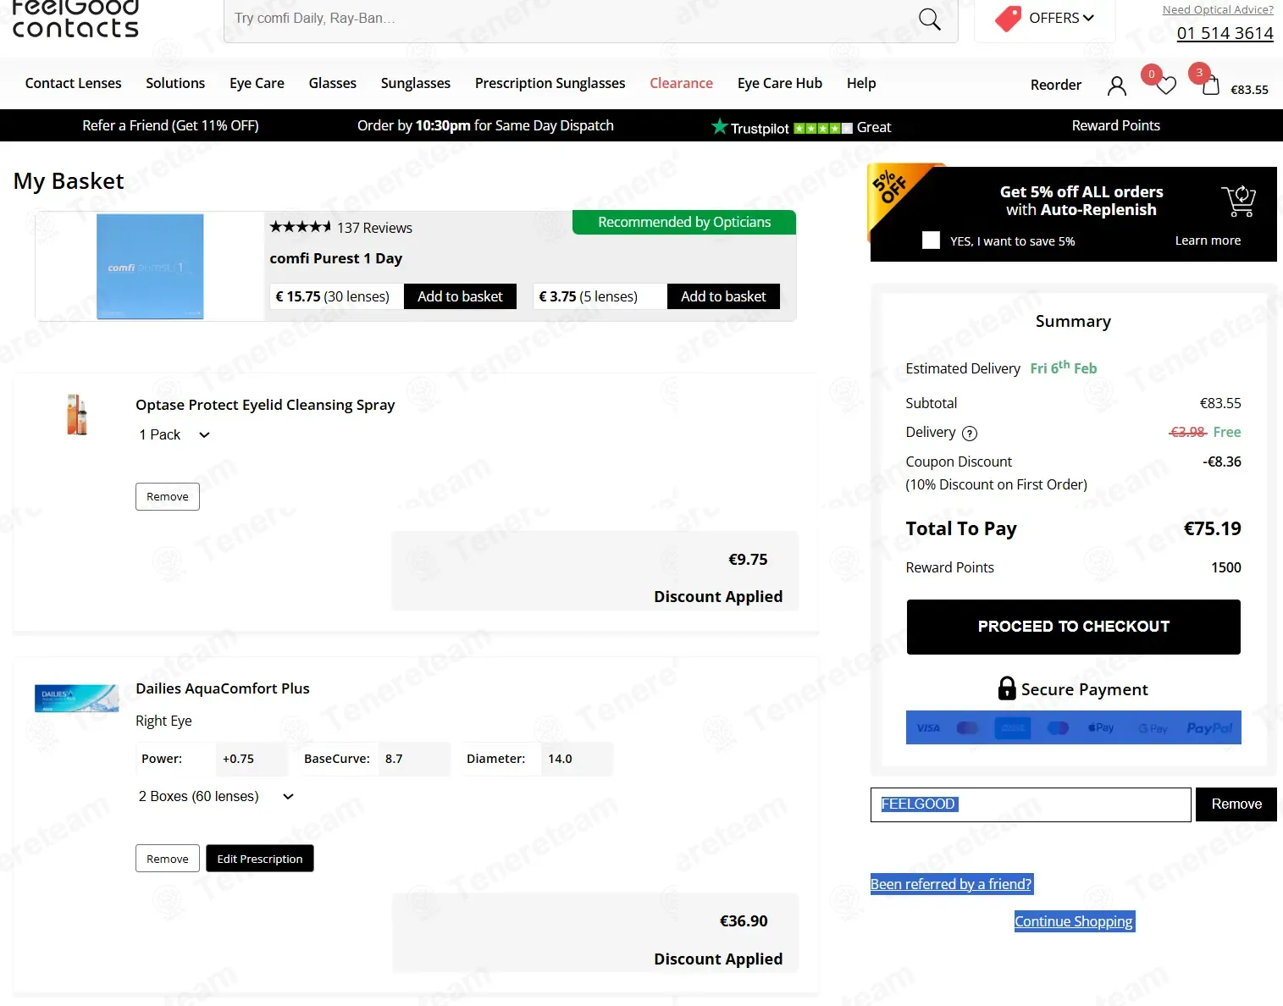Click the Optase spray product thumbnail
Viewport: 1283px width, 1006px height.
pyautogui.click(x=77, y=415)
